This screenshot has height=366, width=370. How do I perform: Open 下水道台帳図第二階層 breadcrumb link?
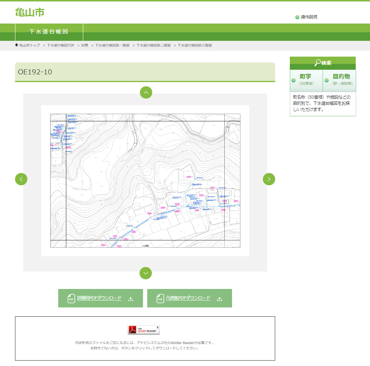coord(153,45)
